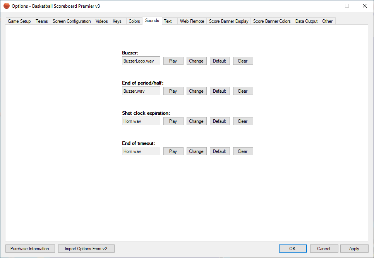
Task: Switch to the Game Setup tab
Action: pos(19,21)
